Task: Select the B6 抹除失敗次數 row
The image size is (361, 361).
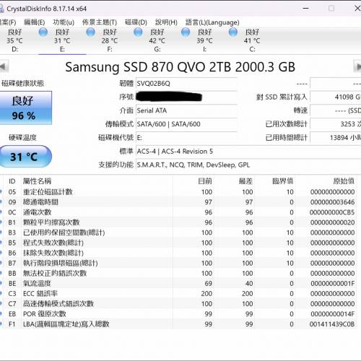Action: 178,253
